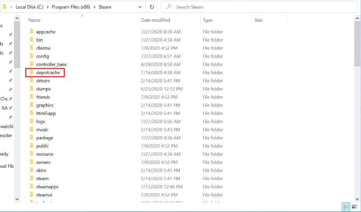Click navigation pane scroll down arrow

click(17, 199)
